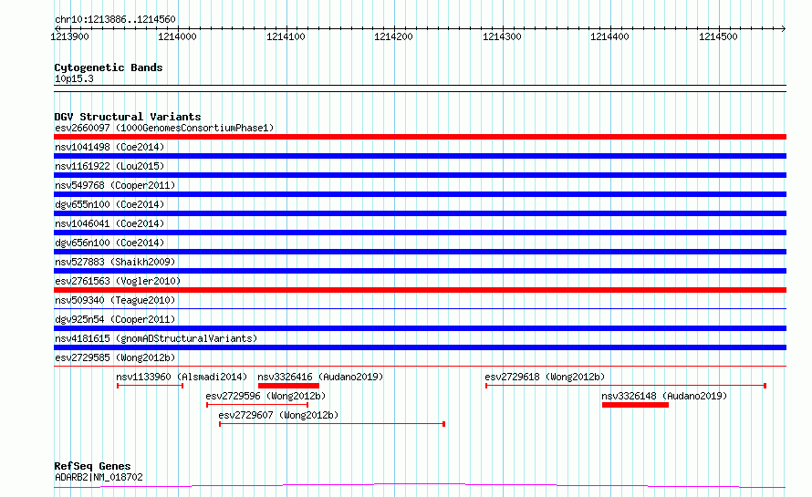Click the blue bar under dgv655n100
Screen dimensions: 812x497
tap(420, 213)
